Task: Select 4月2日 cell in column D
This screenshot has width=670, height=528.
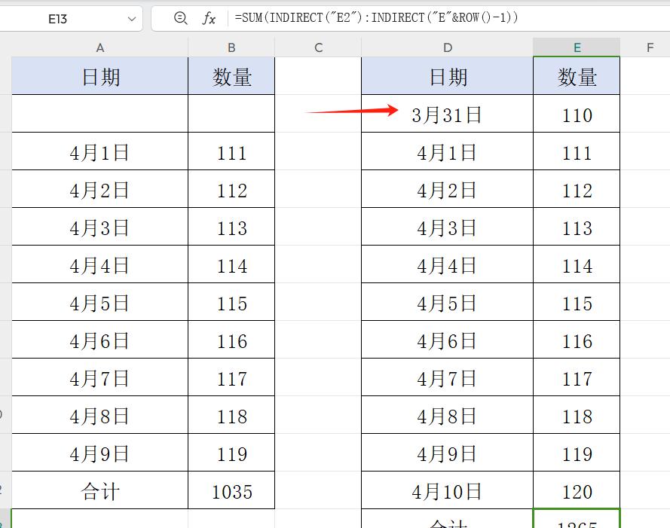Action: (448, 189)
